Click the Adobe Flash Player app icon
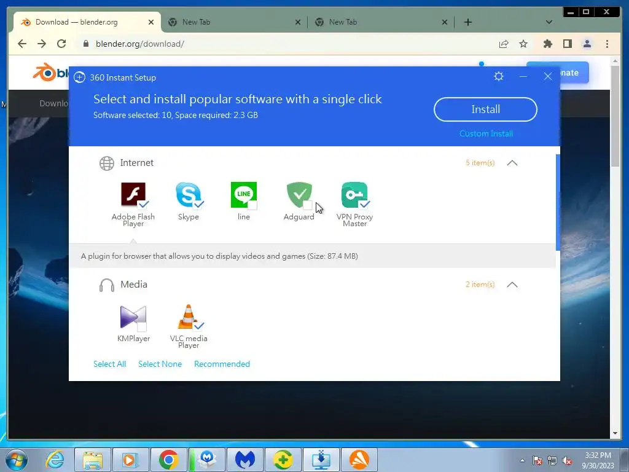The image size is (629, 472). pos(133,194)
